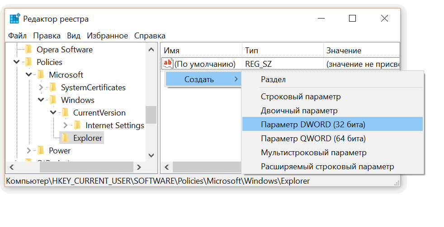Click the Explorer folder icon

pos(65,138)
